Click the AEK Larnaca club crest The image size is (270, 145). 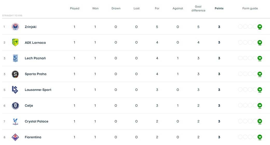click(15, 42)
